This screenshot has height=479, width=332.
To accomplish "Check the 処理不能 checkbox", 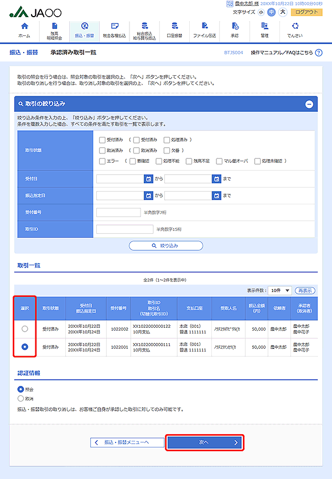I will [x=158, y=161].
